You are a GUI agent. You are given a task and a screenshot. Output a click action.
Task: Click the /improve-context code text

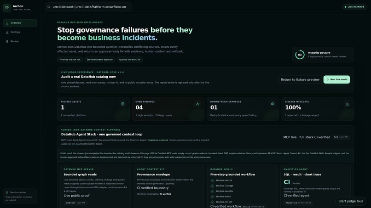point(158,140)
